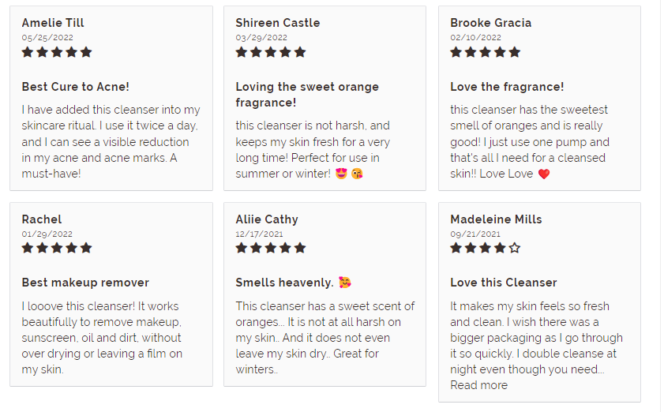Click the empty fifth star in Madeleine Mills' rating
Viewport: 664px width, 412px height.
click(x=515, y=248)
